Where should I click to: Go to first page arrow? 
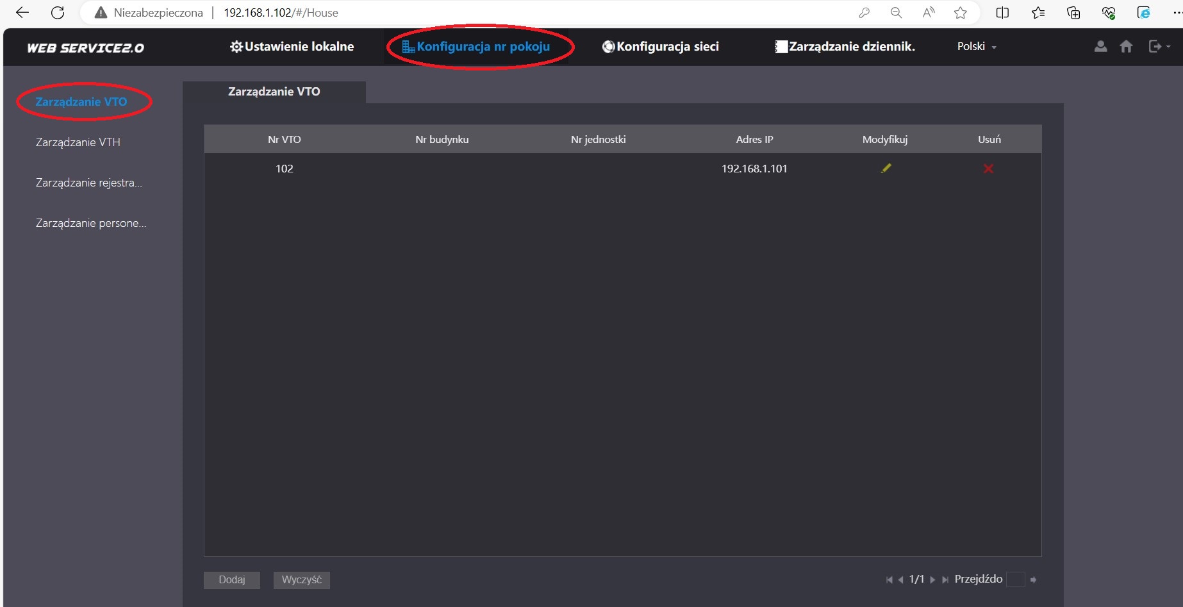pyautogui.click(x=889, y=579)
